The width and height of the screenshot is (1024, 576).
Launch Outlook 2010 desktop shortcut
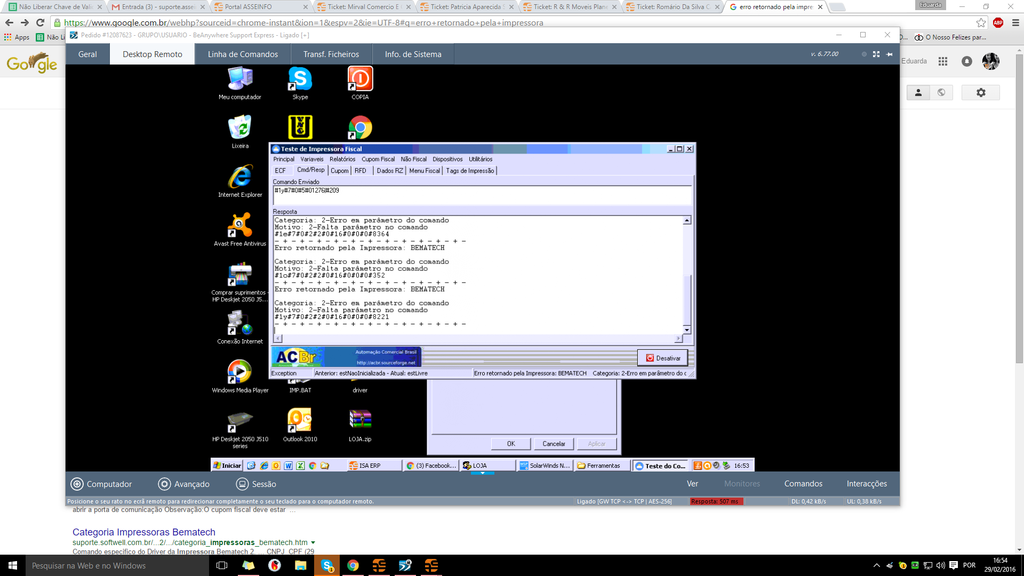(300, 425)
